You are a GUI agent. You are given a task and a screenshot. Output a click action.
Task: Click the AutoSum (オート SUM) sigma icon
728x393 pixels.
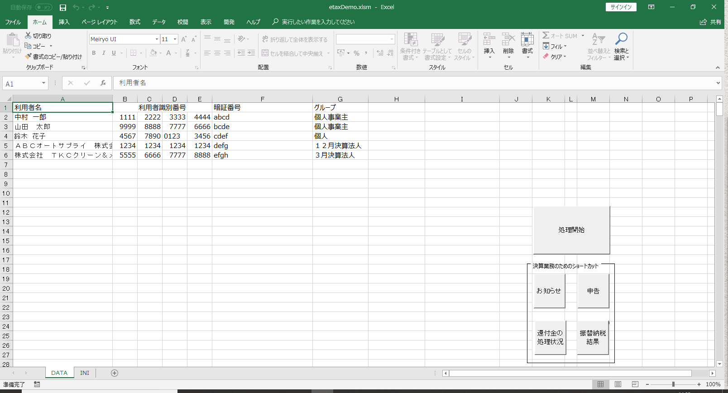pos(546,36)
